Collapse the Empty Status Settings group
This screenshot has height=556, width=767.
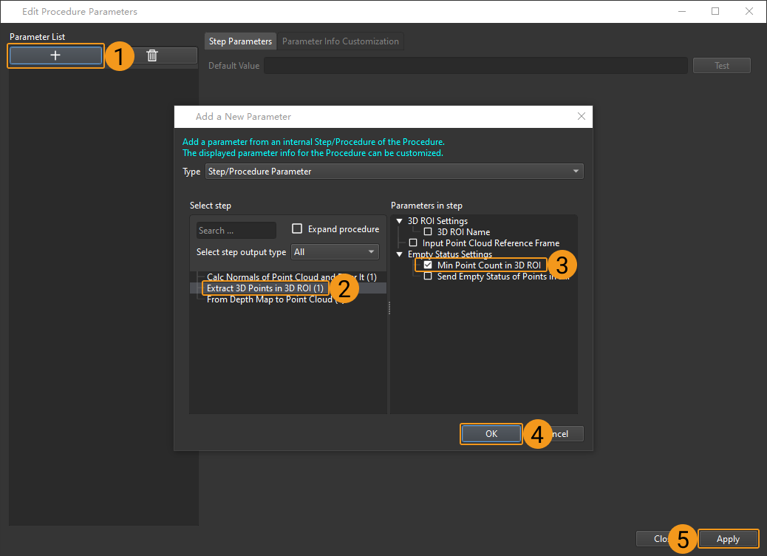click(400, 254)
